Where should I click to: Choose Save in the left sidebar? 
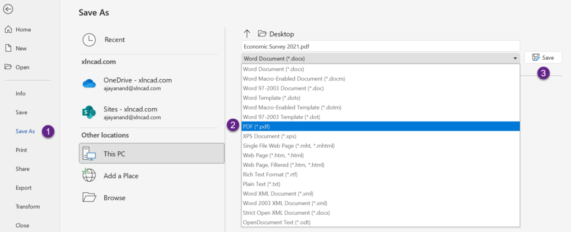pos(22,113)
